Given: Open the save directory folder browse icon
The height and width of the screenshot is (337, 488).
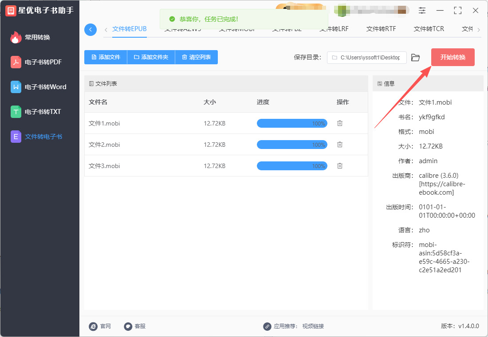Looking at the screenshot, I should [415, 58].
